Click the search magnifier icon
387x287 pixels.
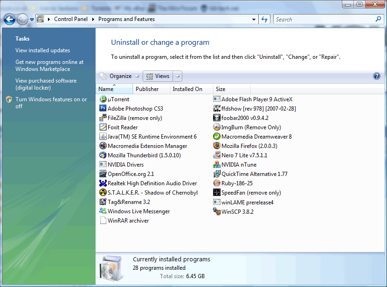(x=378, y=19)
